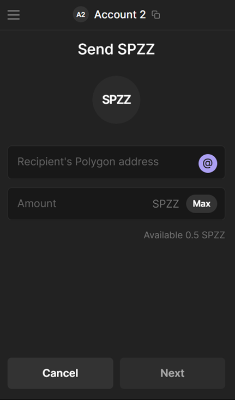The width and height of the screenshot is (235, 400).
Task: Click the A2 account avatar
Action: point(81,15)
